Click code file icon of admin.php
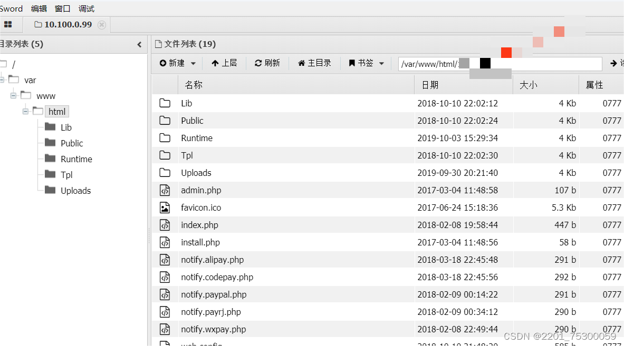 click(165, 190)
